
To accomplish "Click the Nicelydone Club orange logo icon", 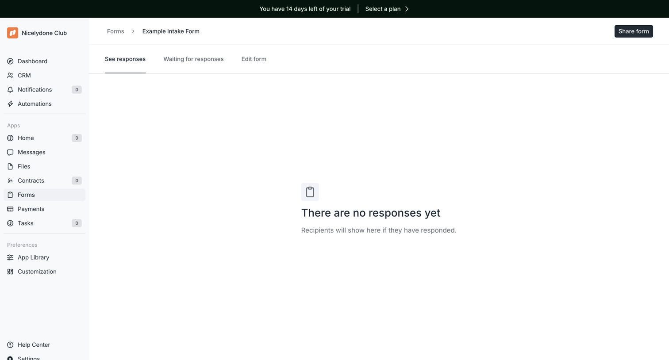I will (x=12, y=33).
